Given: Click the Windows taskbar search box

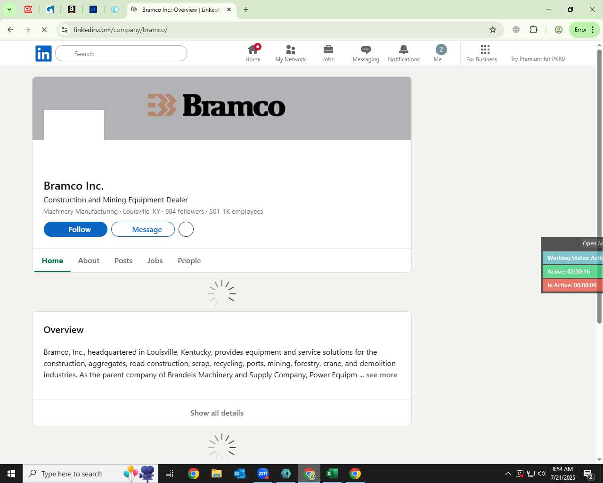Looking at the screenshot, I should [90, 474].
